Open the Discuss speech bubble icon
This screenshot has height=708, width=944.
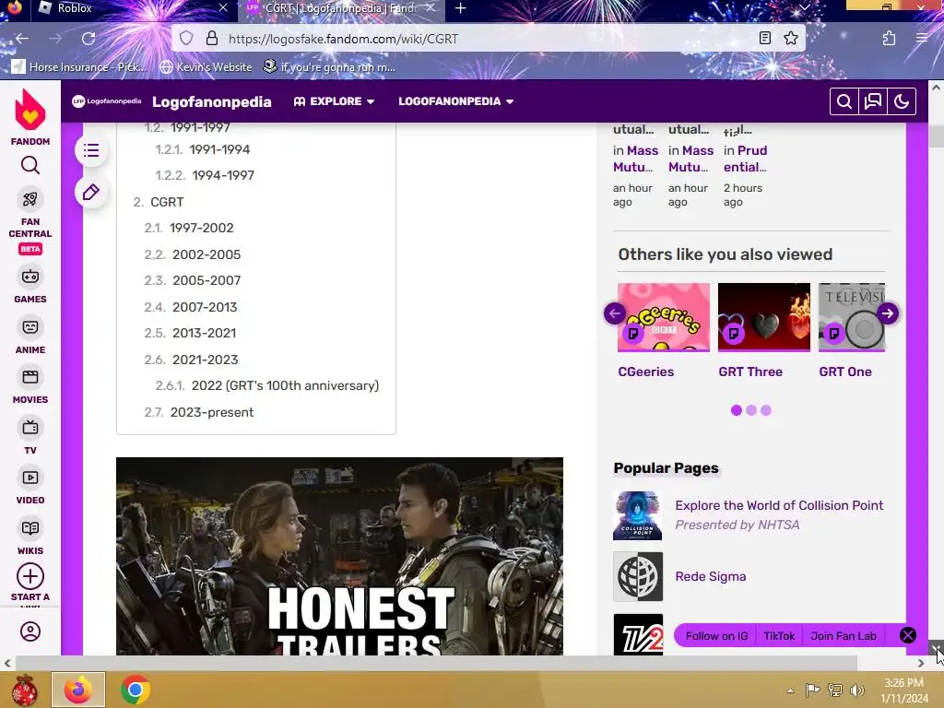coord(873,101)
